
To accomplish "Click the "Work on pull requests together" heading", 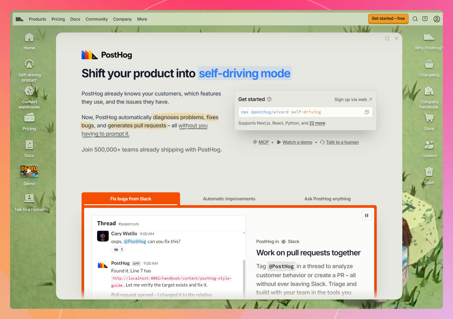I will point(308,253).
